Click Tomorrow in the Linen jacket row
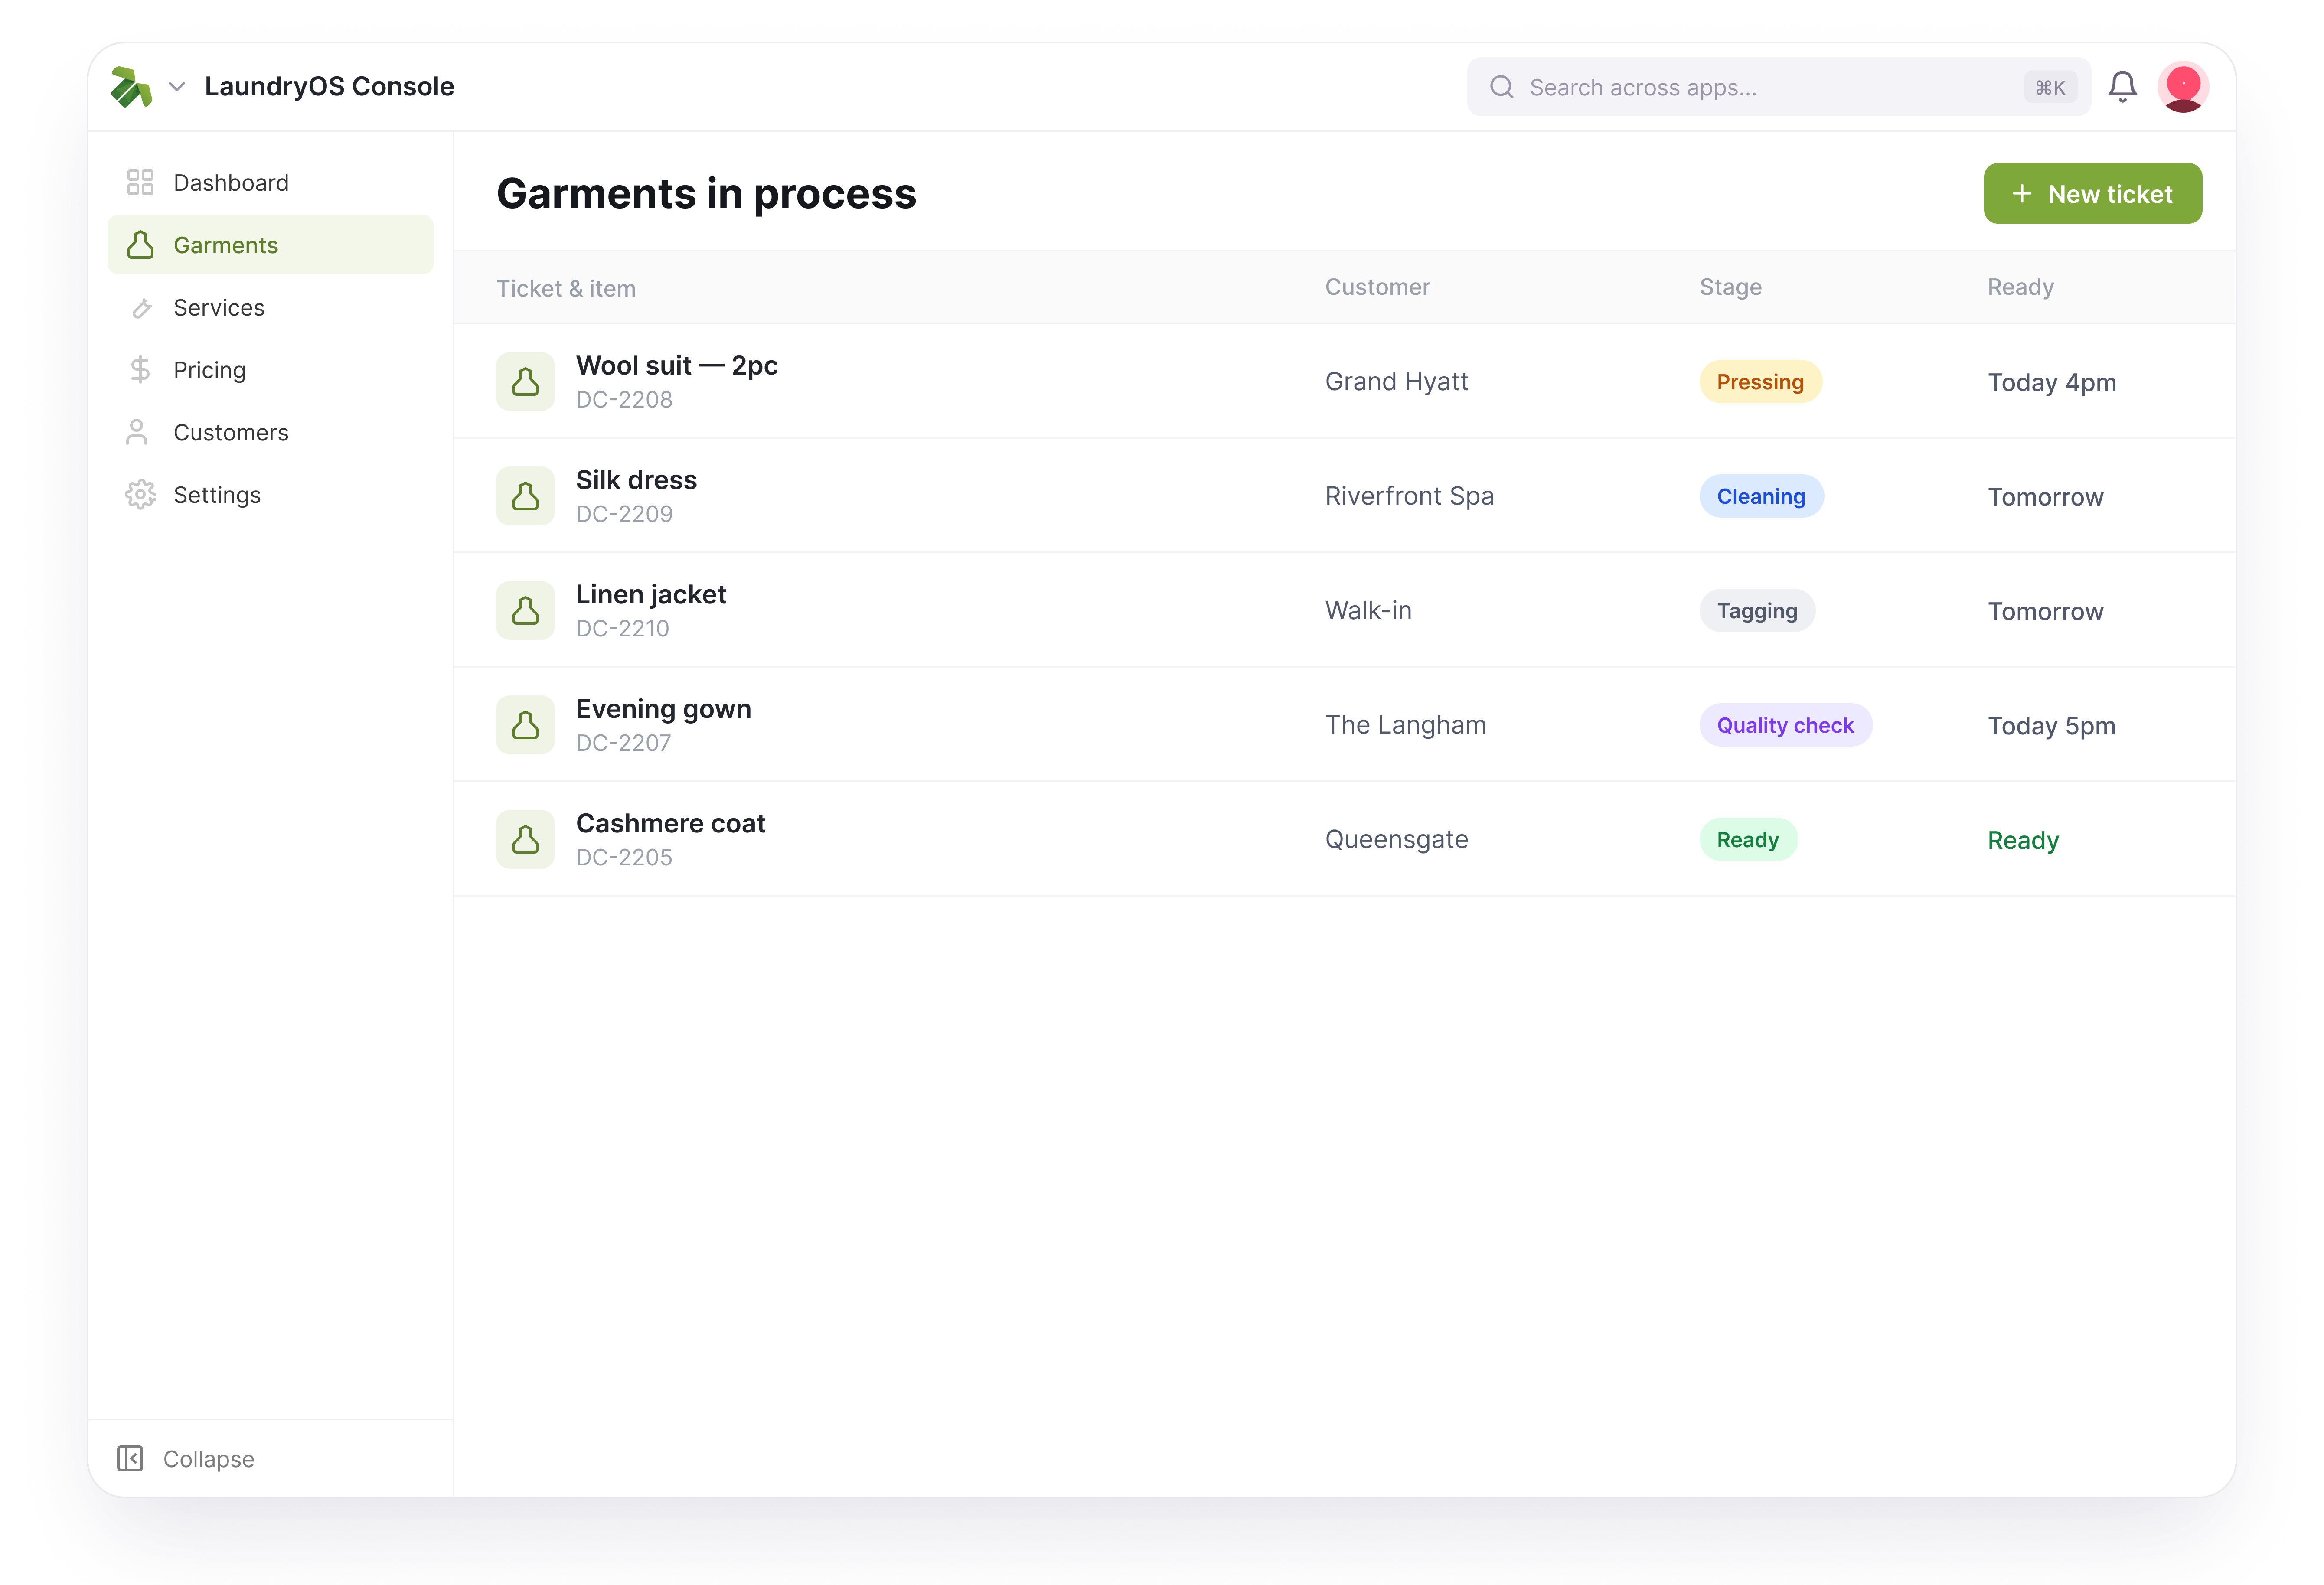This screenshot has height=1585, width=2324. click(2045, 611)
